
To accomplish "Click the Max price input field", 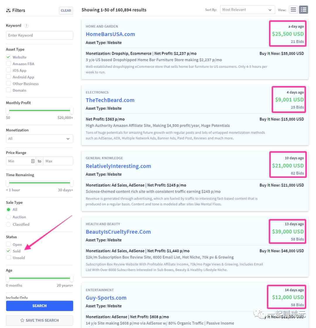I will click(x=58, y=161).
